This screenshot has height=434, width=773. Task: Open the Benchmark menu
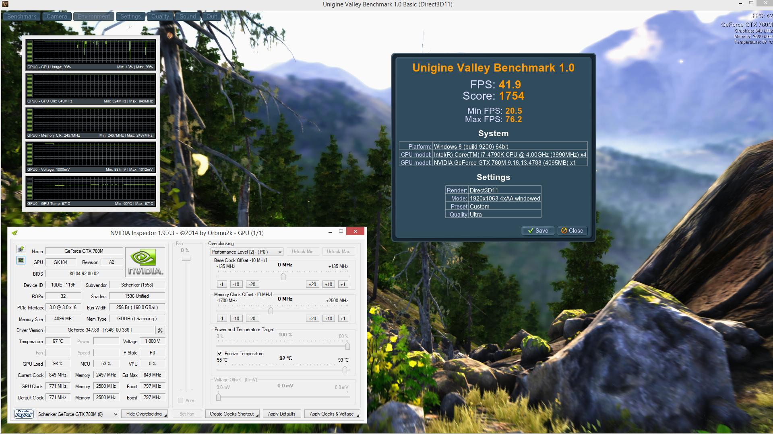click(x=22, y=16)
